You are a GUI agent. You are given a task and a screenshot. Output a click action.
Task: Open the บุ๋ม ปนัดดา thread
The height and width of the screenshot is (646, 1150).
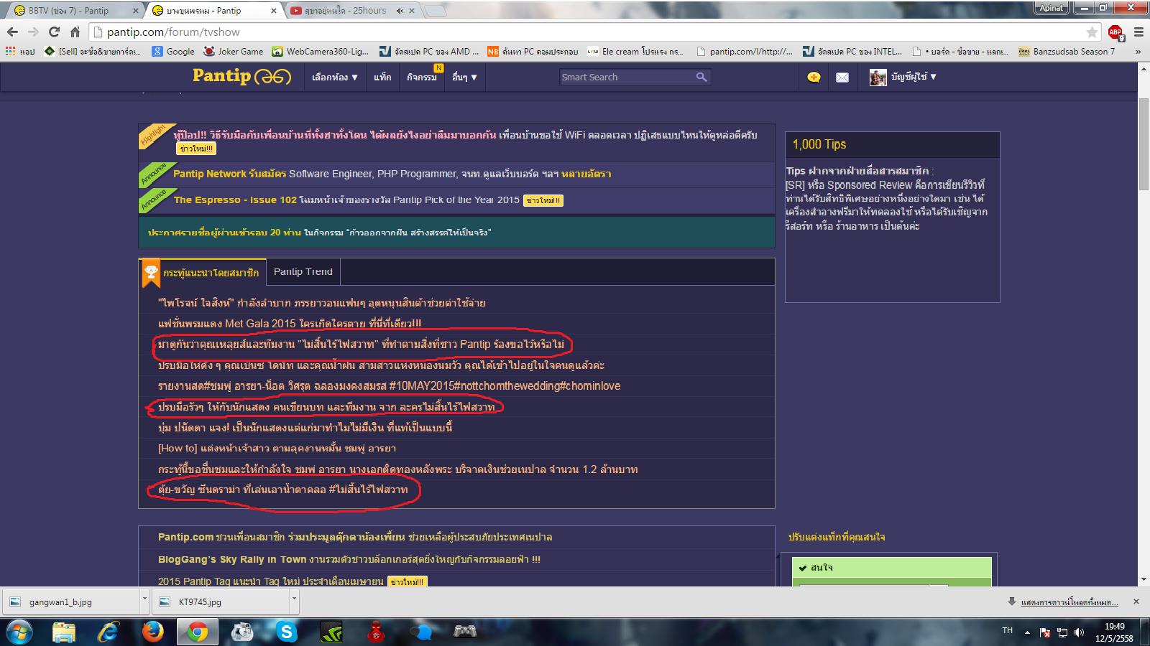[305, 428]
